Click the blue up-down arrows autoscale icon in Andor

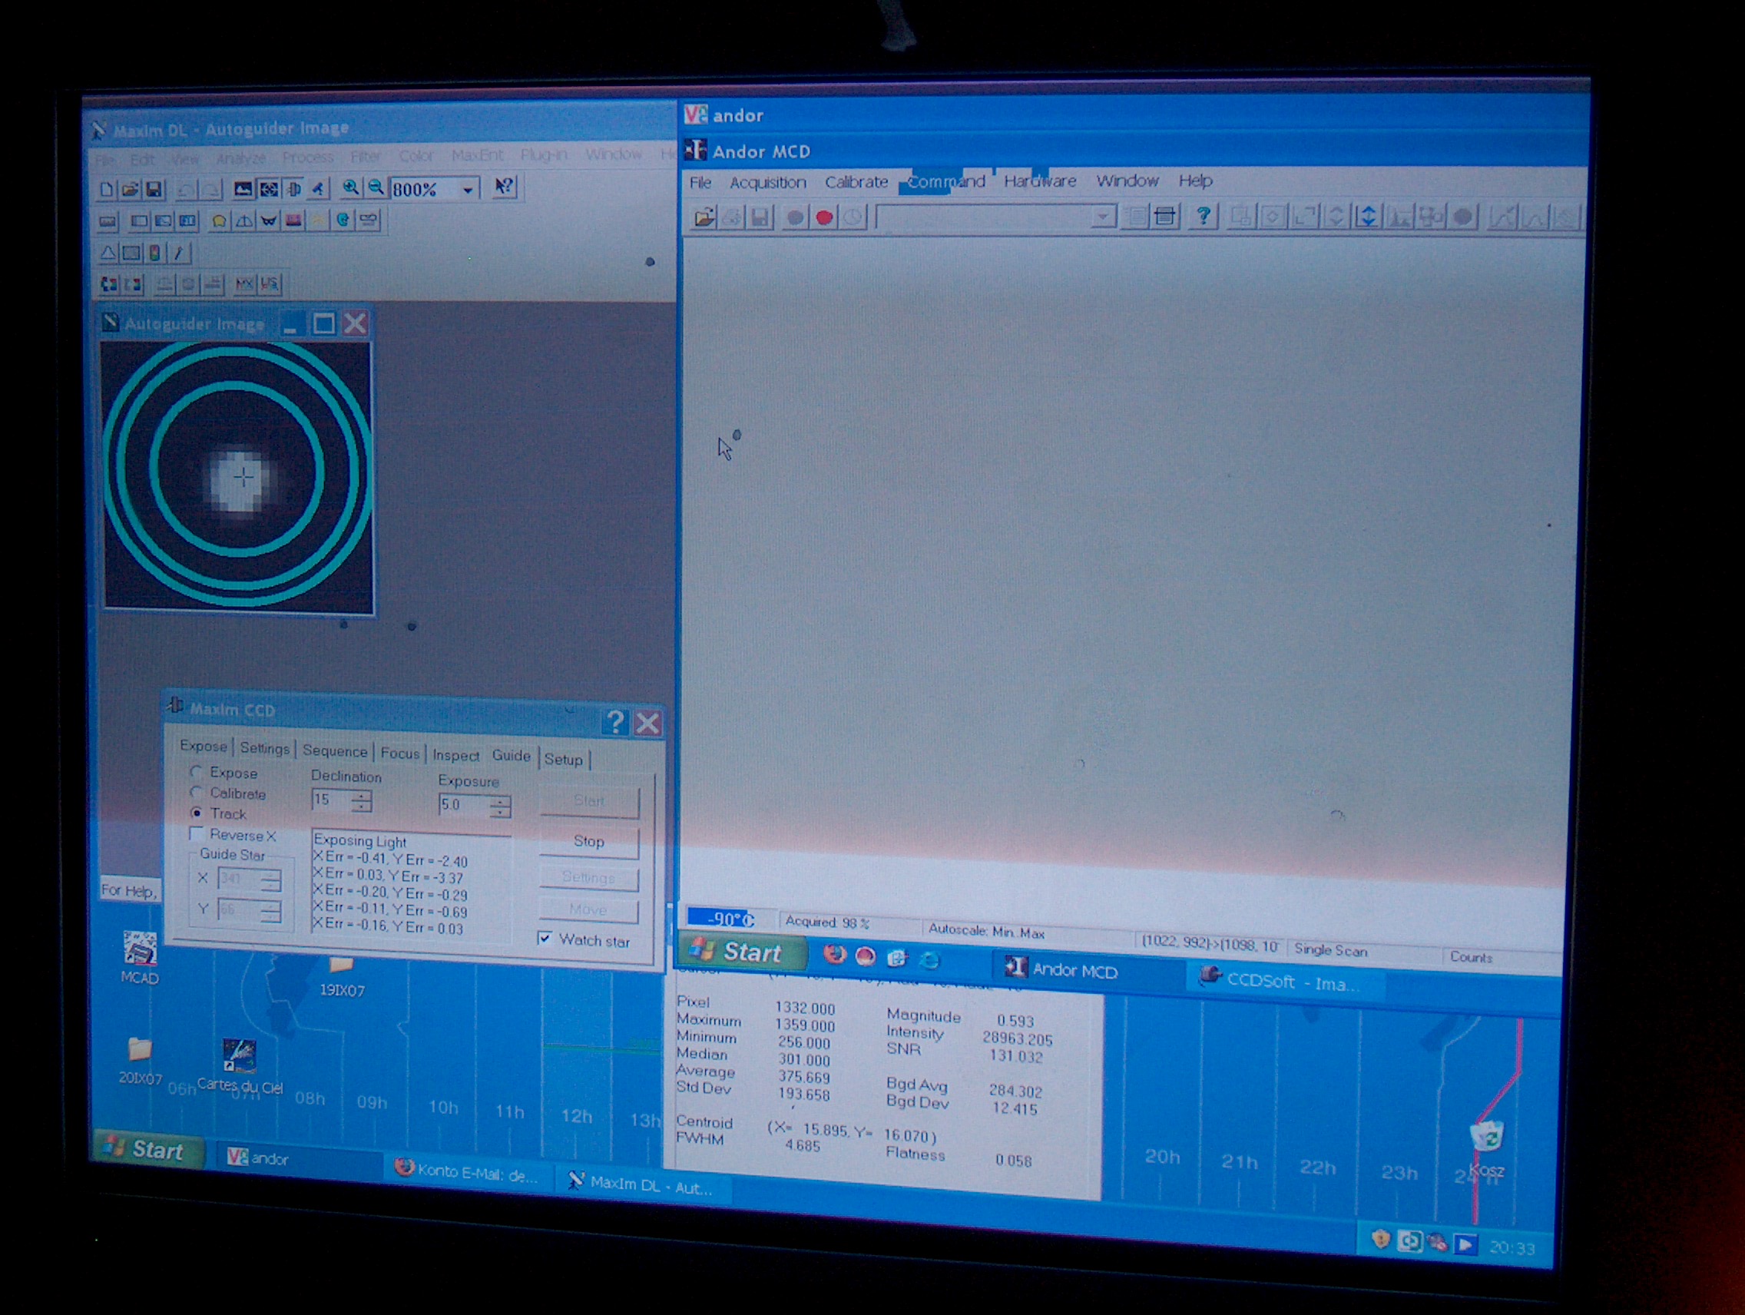point(1367,216)
